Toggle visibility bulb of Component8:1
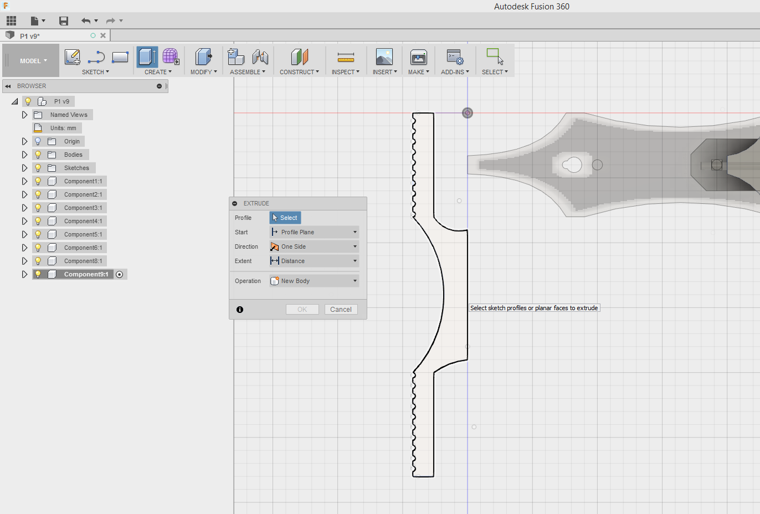The width and height of the screenshot is (760, 514). coord(38,261)
